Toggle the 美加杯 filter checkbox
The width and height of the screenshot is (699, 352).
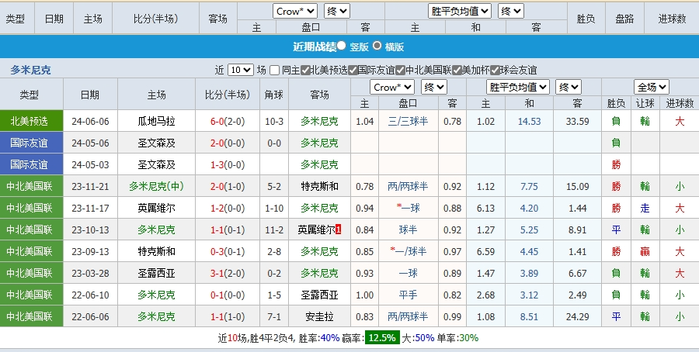[x=457, y=70]
